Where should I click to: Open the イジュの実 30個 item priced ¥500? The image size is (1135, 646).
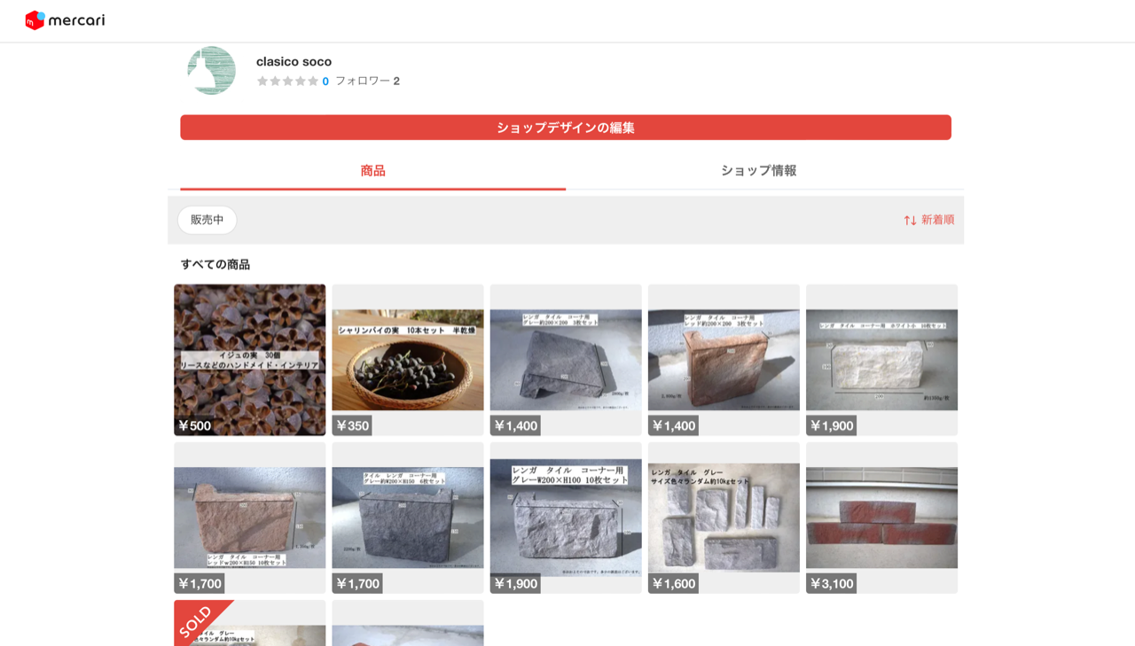coord(250,360)
